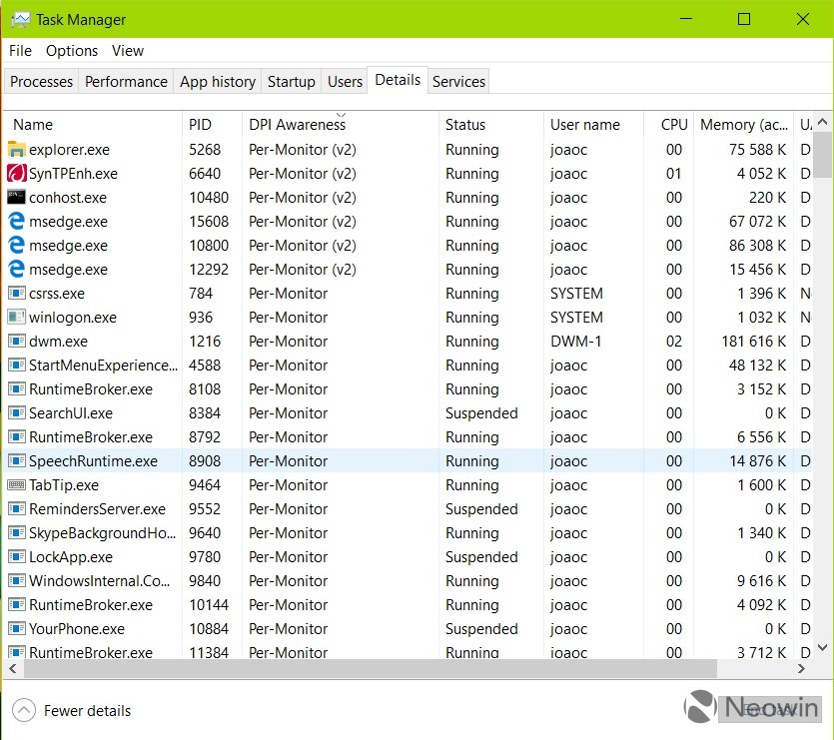Open the View menu
Viewport: 834px width, 740px height.
click(128, 51)
